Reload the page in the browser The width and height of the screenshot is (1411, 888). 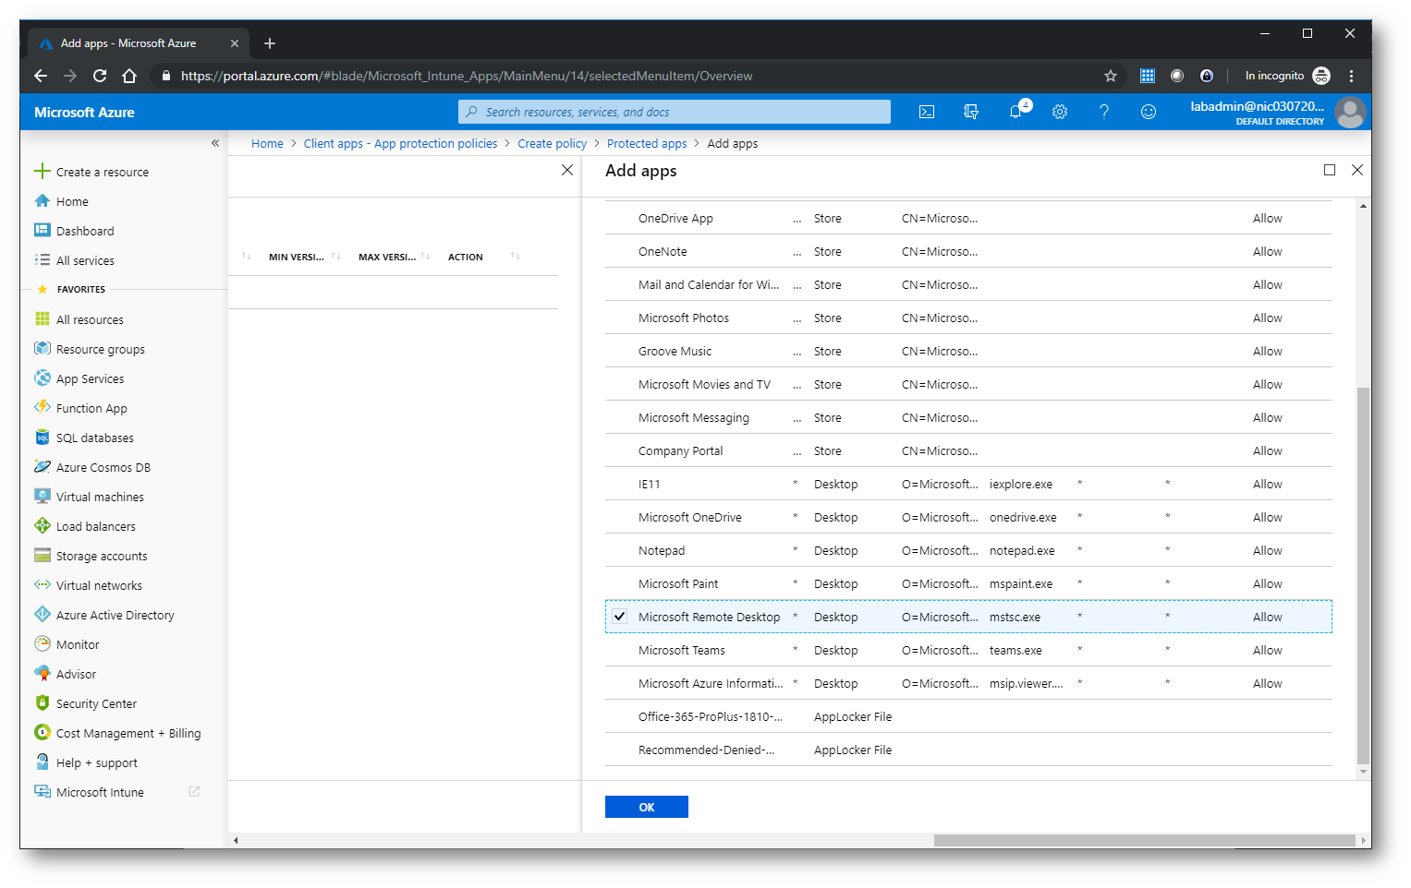click(100, 76)
